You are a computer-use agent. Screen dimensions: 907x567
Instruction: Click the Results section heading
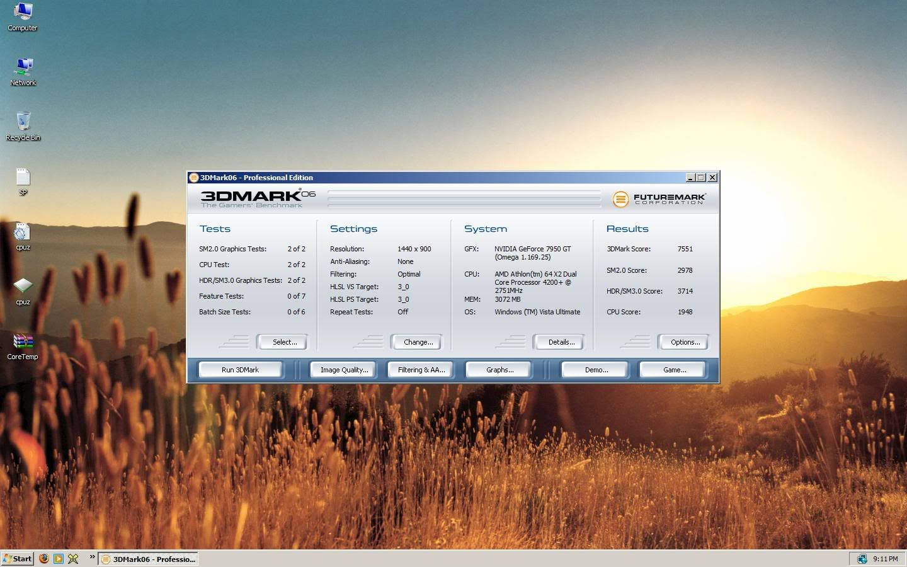627,229
